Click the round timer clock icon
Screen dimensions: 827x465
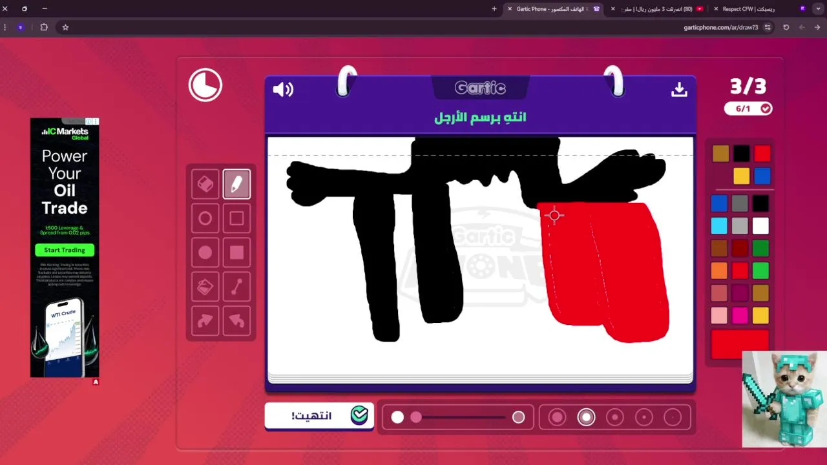[205, 85]
